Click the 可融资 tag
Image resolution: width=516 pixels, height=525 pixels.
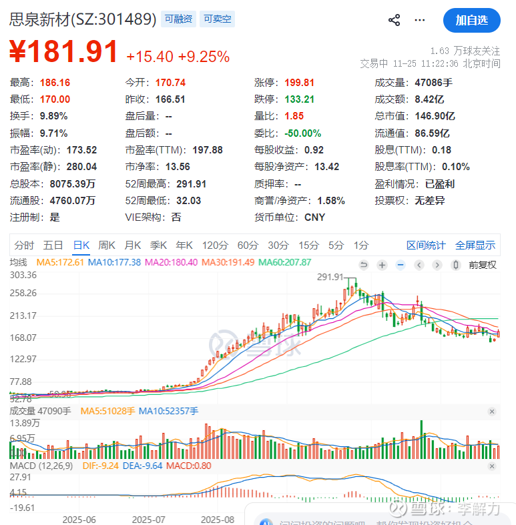178,19
